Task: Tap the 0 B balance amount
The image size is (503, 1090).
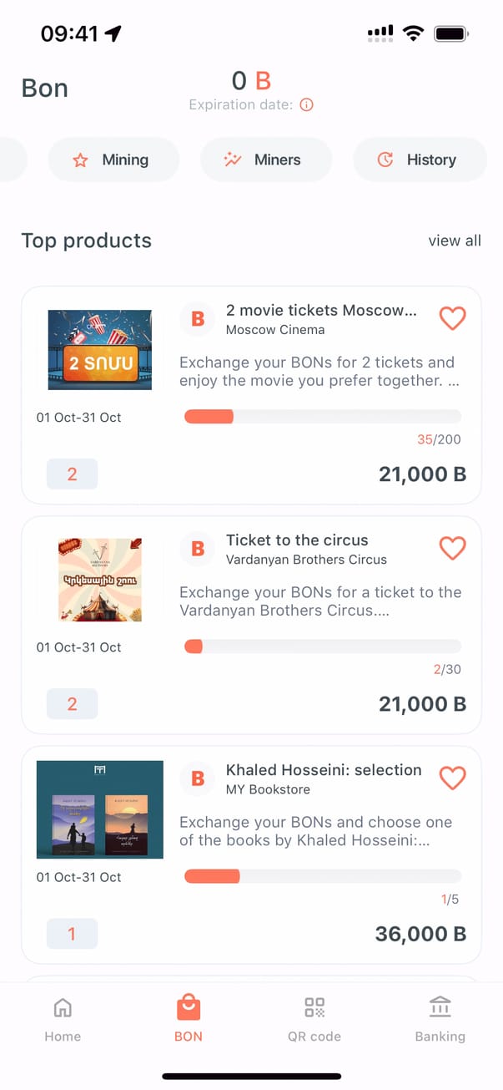Action: 251,81
